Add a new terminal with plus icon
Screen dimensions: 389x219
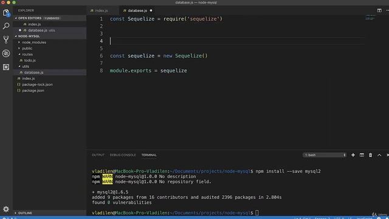(x=353, y=155)
